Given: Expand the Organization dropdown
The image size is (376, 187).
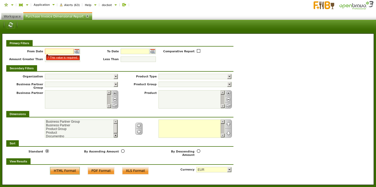Looking at the screenshot, I should pos(116,77).
